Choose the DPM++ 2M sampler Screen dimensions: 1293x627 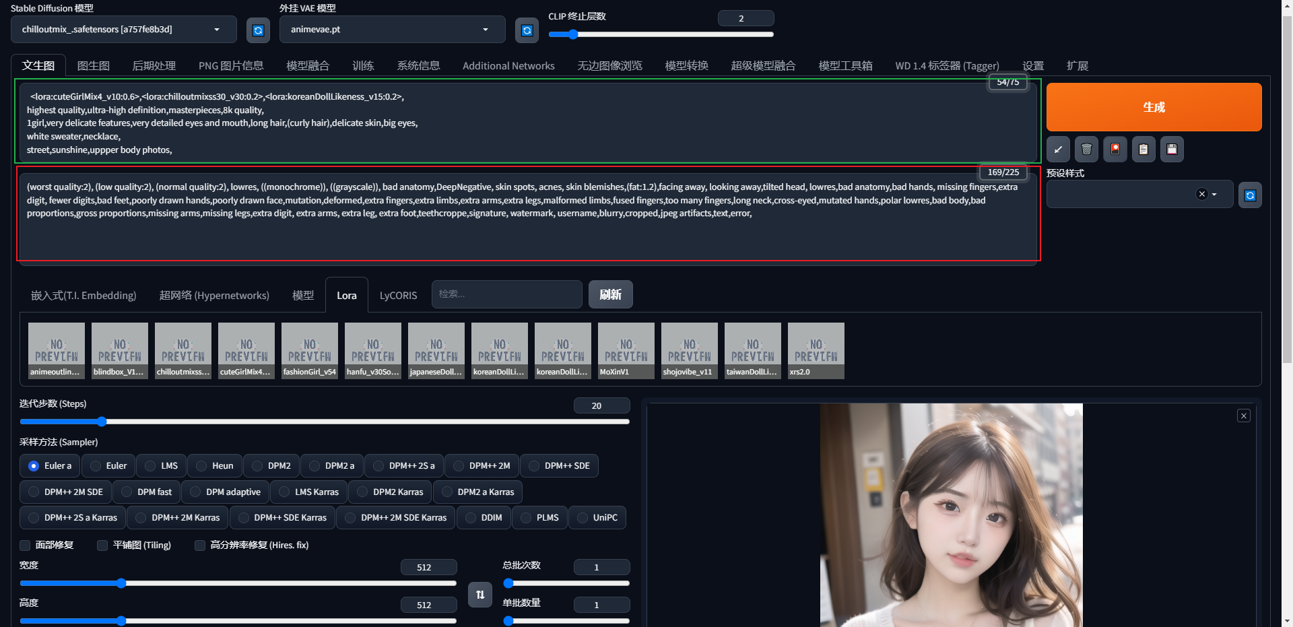click(x=482, y=466)
